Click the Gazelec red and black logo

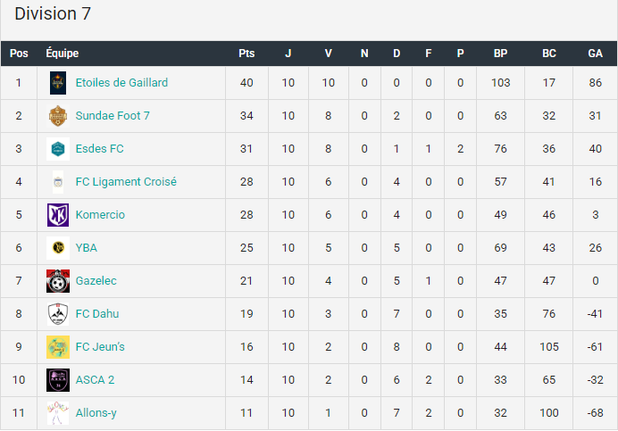[58, 281]
